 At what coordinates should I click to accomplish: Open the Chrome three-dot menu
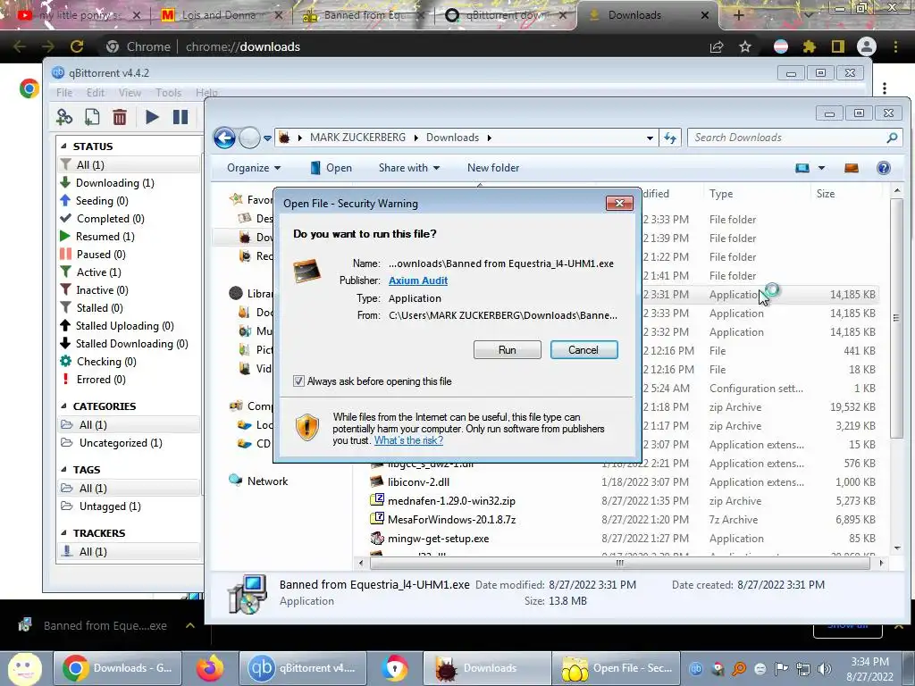coord(895,46)
